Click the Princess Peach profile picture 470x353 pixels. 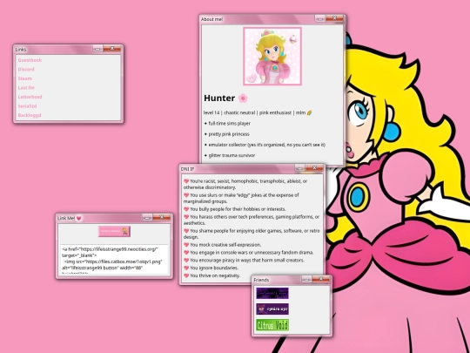[272, 56]
